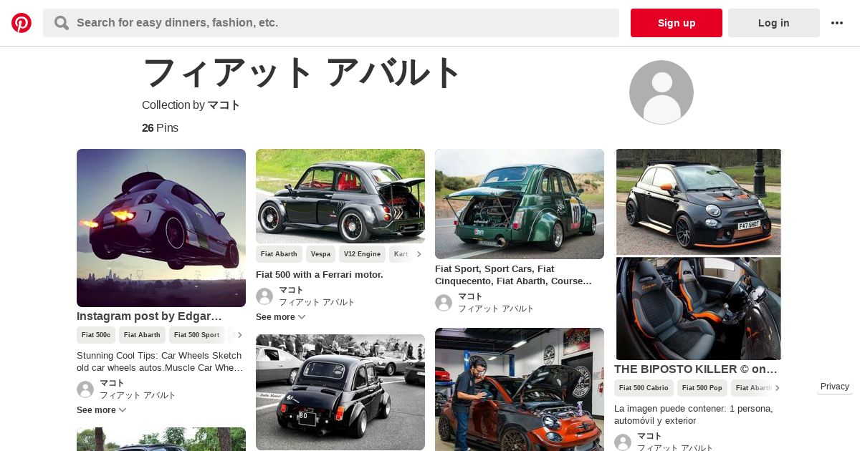The image size is (860, 451).
Task: Show more tags after V12 Engine
Action: 419,254
